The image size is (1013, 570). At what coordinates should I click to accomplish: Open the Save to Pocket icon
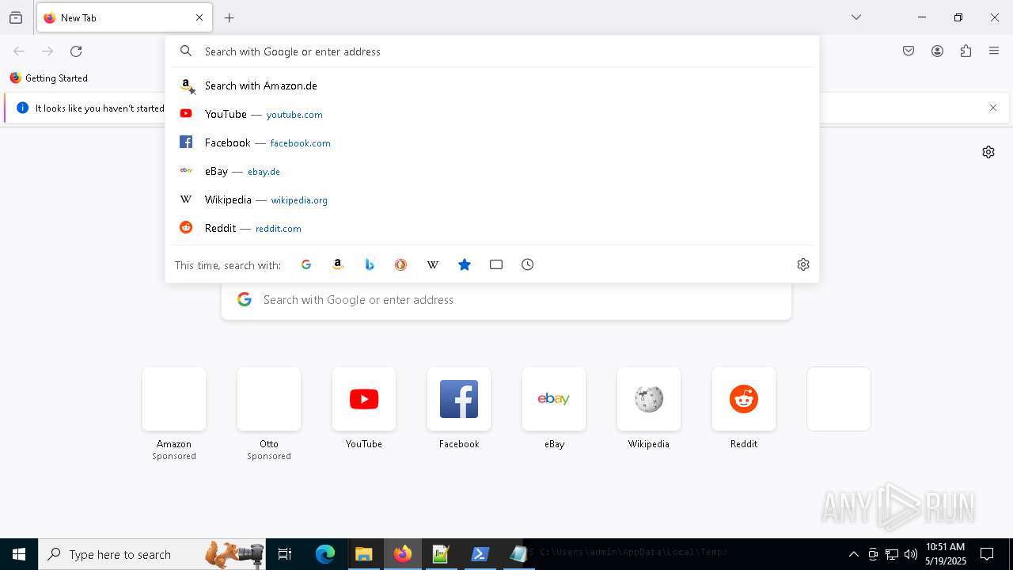(909, 51)
